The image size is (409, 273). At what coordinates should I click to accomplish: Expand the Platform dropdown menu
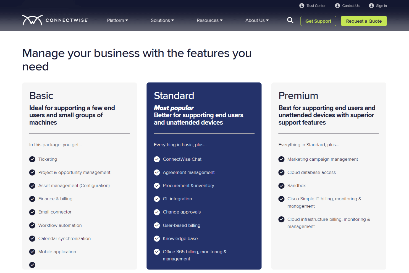[117, 20]
